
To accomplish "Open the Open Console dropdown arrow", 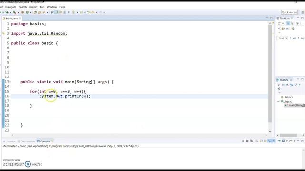I will click(x=295, y=141).
